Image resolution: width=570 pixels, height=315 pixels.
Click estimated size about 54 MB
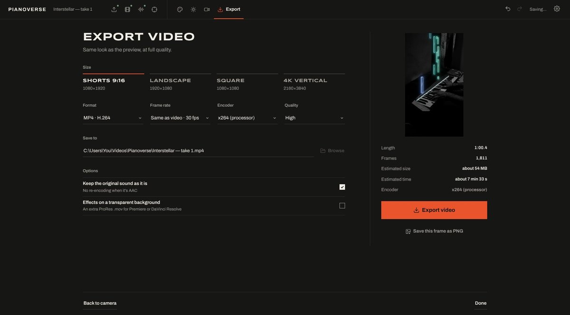click(x=475, y=169)
